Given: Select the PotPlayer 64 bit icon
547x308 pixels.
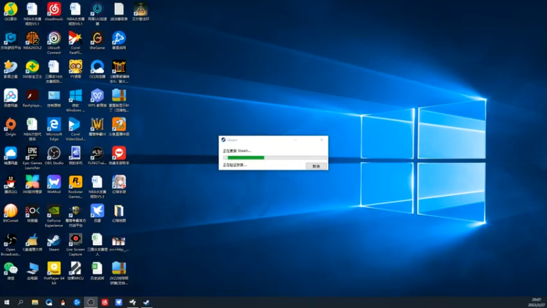Looking at the screenshot, I should coord(54,274).
